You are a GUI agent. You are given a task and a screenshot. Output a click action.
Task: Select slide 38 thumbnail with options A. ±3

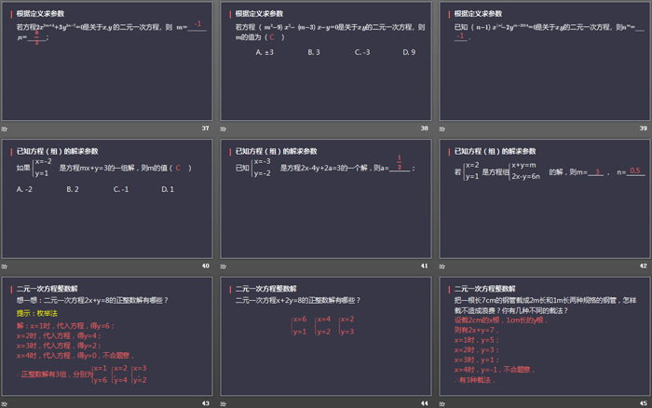click(x=326, y=61)
